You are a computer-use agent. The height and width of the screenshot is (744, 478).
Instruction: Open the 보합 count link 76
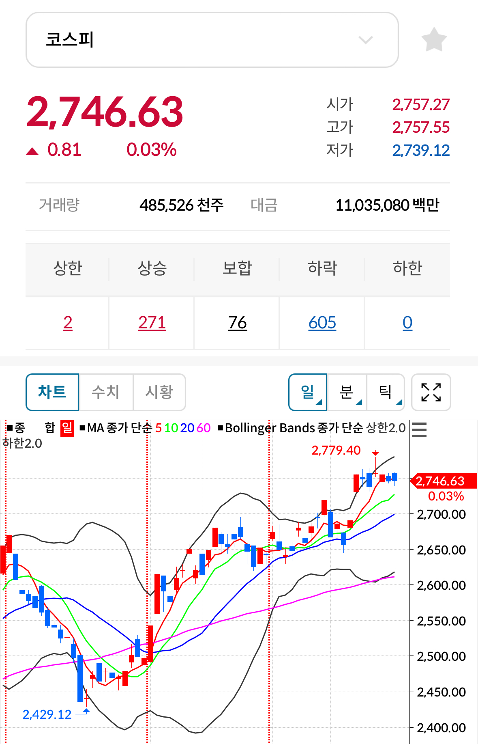pos(237,323)
